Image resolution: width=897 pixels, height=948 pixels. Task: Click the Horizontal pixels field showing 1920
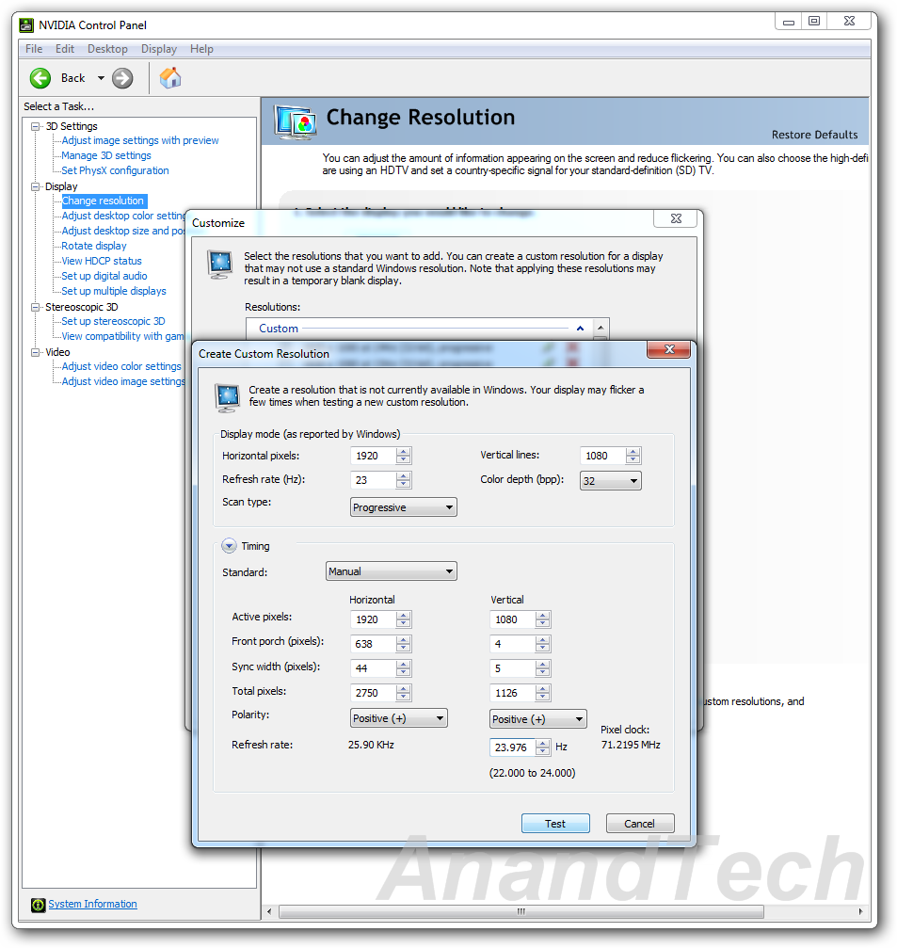point(373,456)
